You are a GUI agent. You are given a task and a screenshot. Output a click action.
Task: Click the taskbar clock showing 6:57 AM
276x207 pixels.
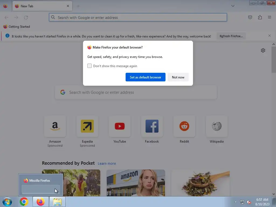coord(262,202)
